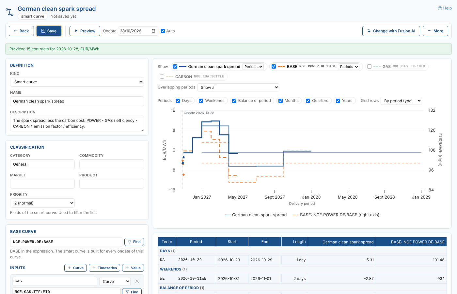Toggle the Quarters period checkbox
This screenshot has height=294, width=457.
coord(308,101)
